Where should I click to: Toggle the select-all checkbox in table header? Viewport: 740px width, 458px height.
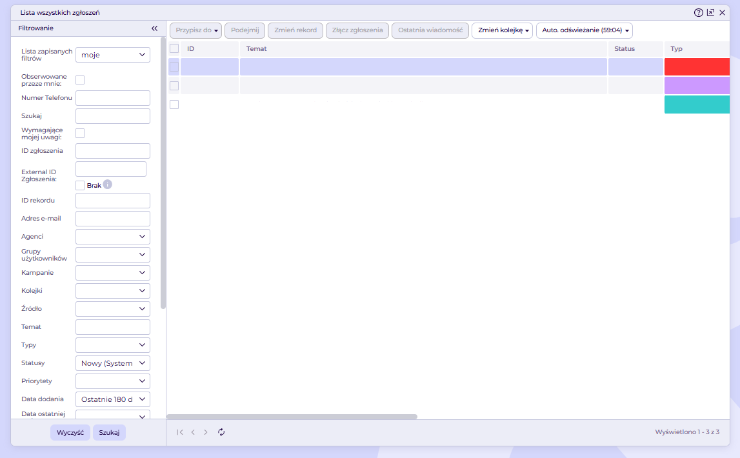[x=174, y=48]
